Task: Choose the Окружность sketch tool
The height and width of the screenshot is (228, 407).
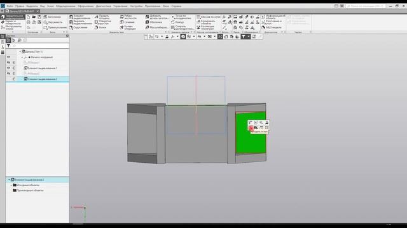Action: click(53, 22)
